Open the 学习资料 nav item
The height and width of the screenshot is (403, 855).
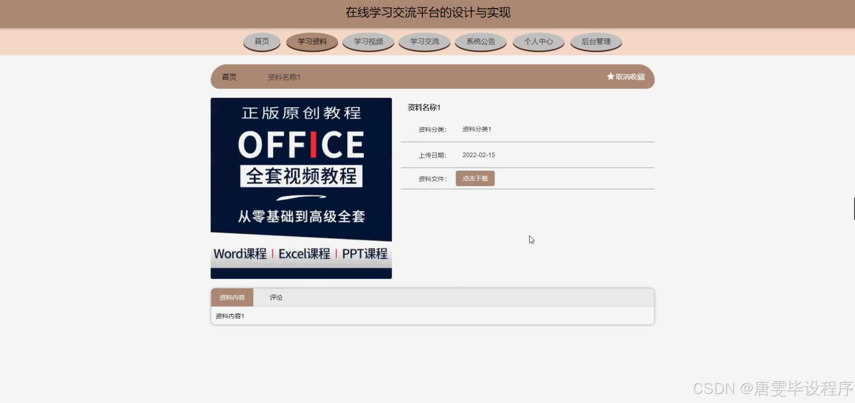pos(312,41)
